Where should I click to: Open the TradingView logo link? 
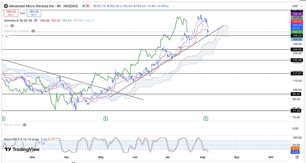coord(22,149)
